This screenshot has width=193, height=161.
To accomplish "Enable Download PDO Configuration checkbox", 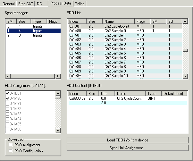I will [11, 151].
